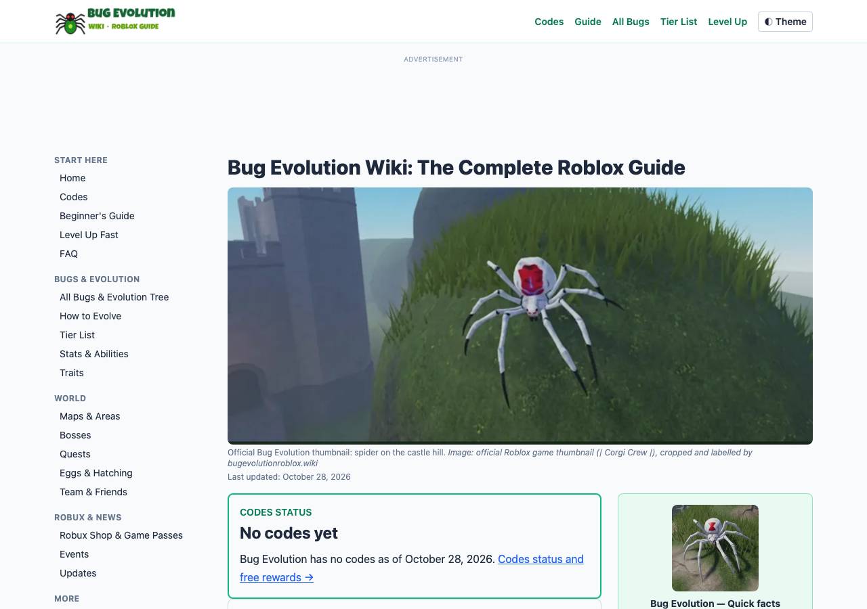Image resolution: width=867 pixels, height=609 pixels.
Task: Click the 'Bug Evolution — Quick facts' title
Action: (x=715, y=603)
